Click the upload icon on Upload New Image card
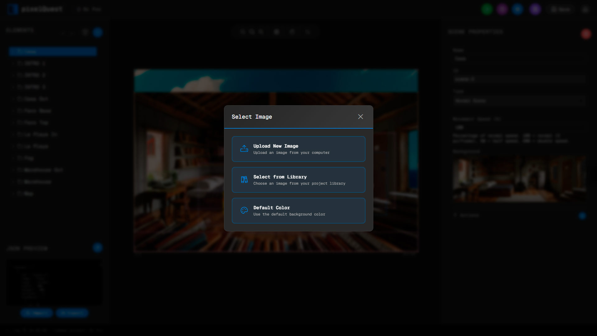 [x=244, y=149]
